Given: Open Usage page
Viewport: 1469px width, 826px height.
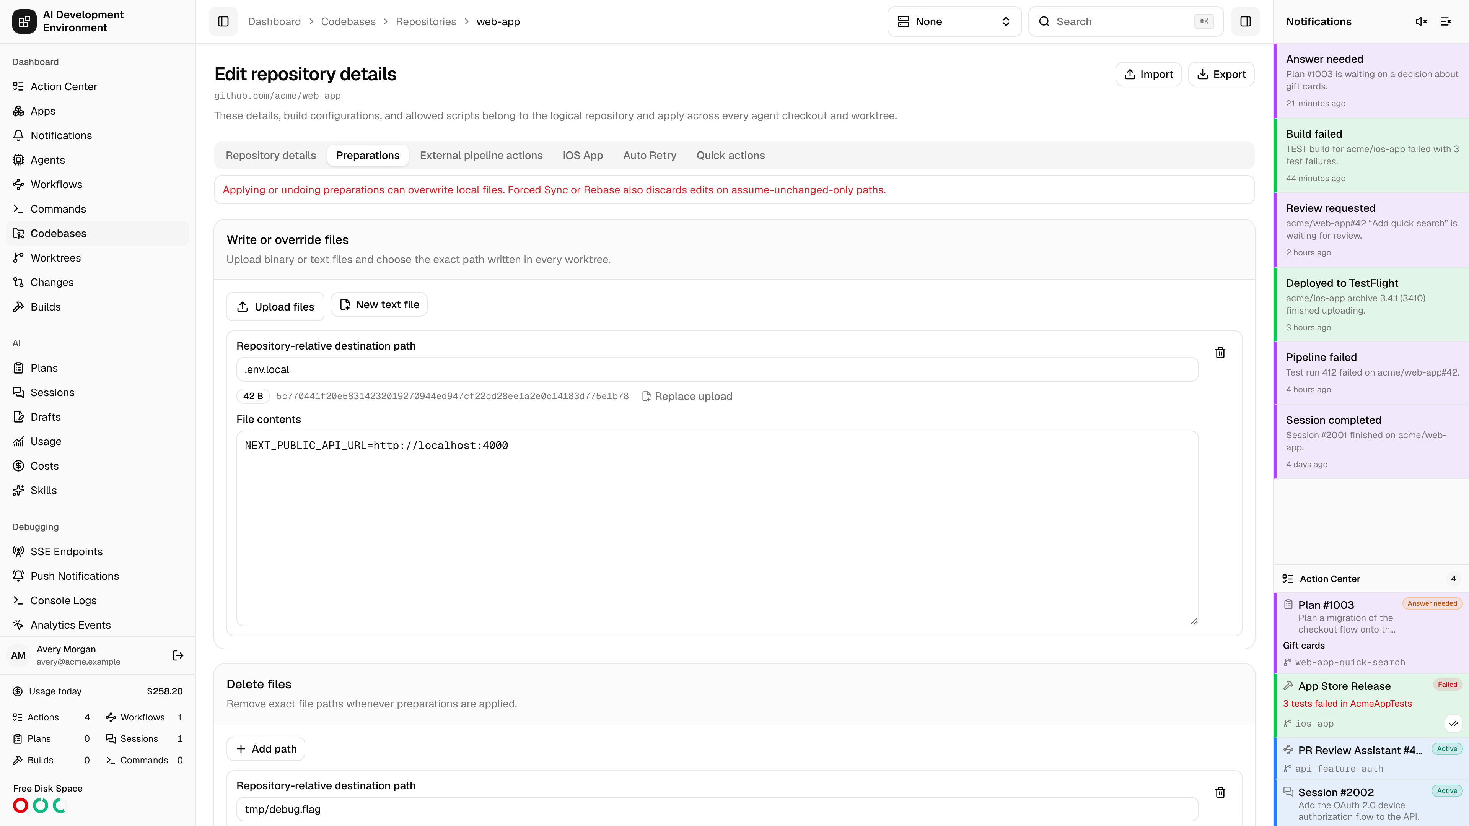Looking at the screenshot, I should pos(98,442).
